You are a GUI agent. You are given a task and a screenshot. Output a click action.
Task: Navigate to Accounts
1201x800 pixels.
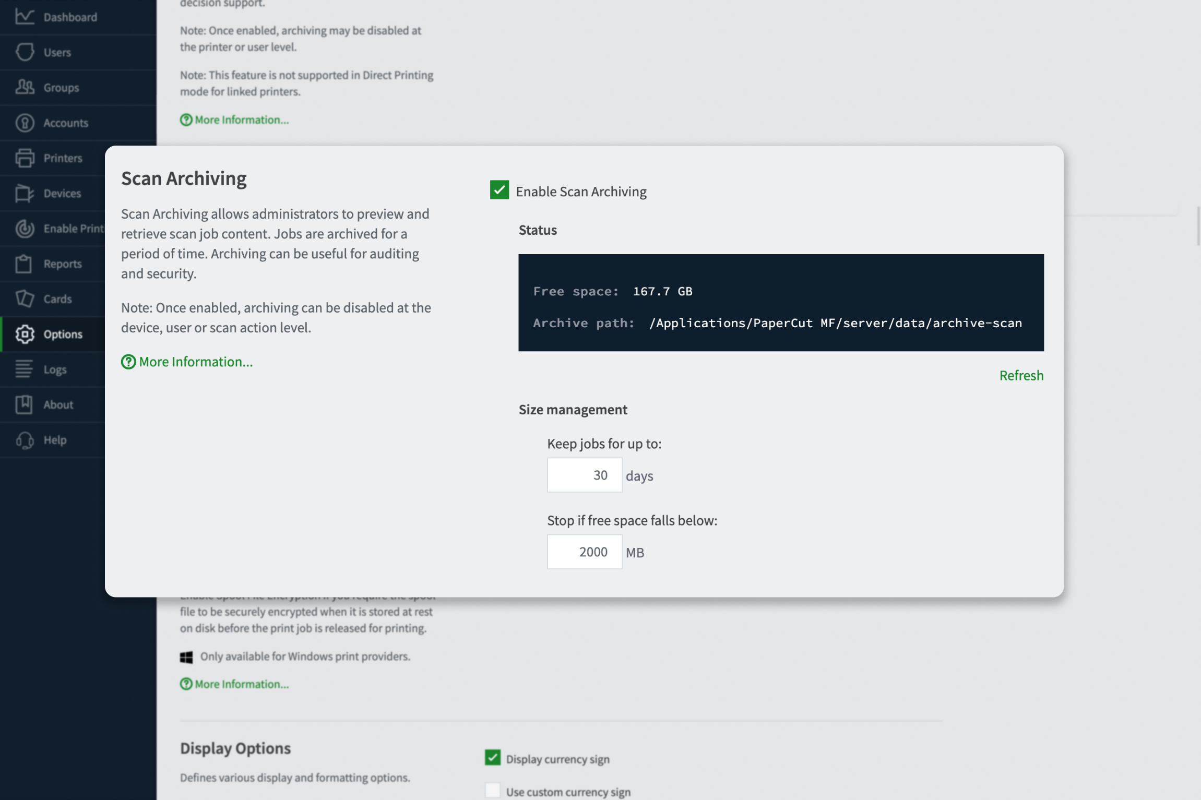pos(66,123)
